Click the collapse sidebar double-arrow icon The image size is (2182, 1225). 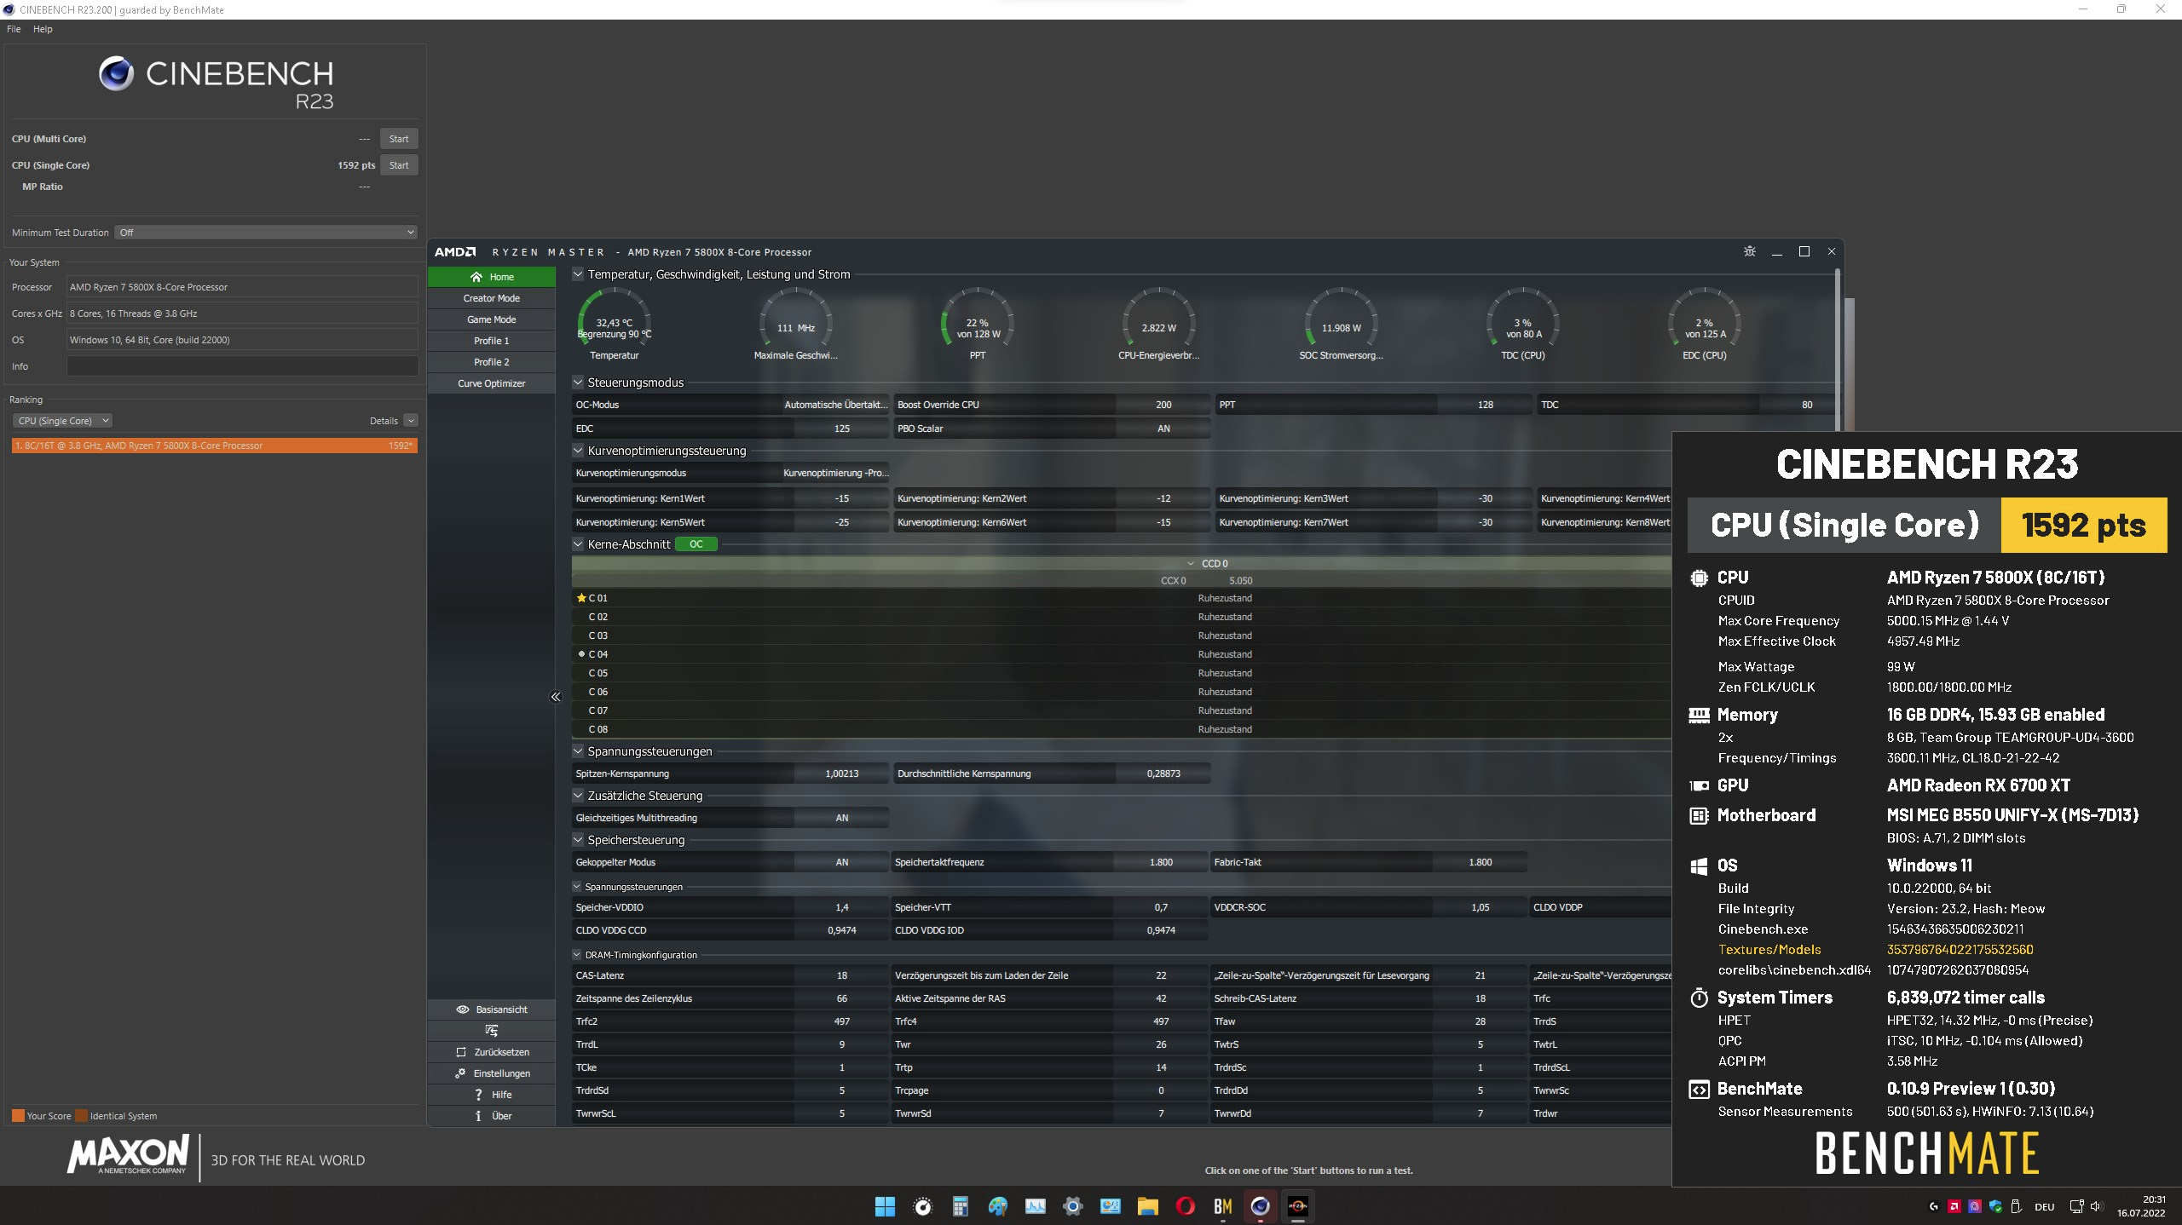point(556,697)
